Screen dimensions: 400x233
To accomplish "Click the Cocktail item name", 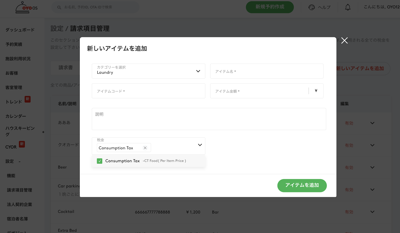I will pos(66,211).
